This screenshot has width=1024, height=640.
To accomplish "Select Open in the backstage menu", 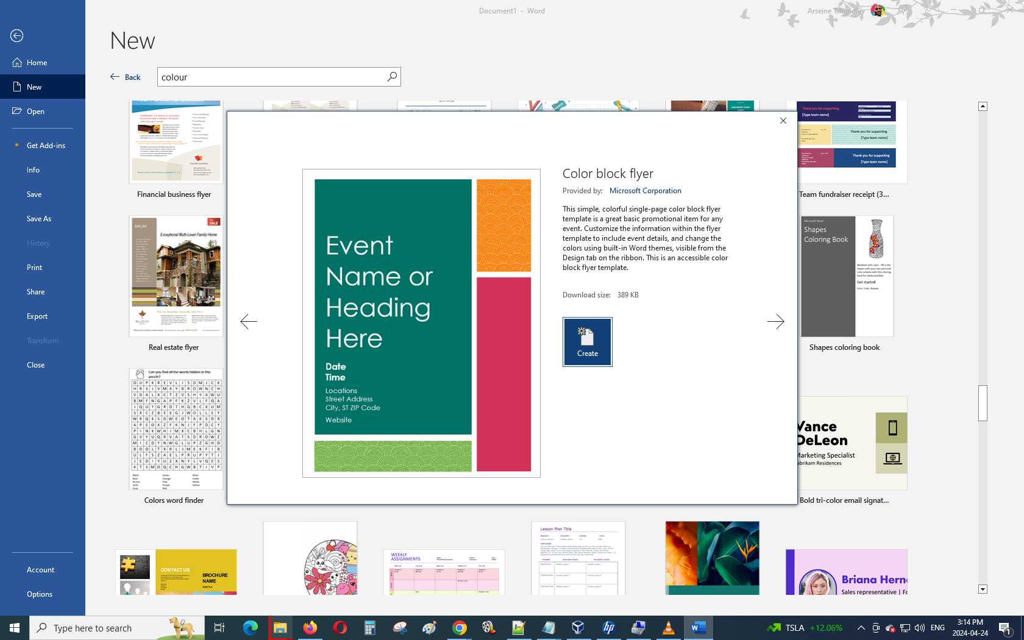I will (35, 112).
